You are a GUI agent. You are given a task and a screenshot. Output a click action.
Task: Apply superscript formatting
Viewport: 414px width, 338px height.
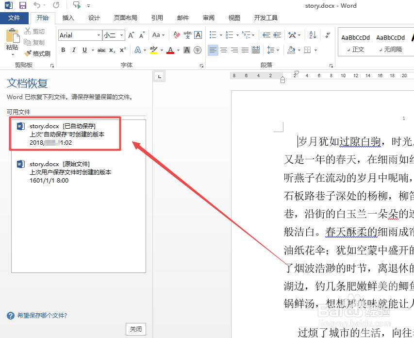[123, 50]
